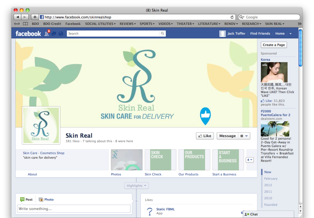This screenshot has height=218, width=314.
Task: Open the Highlights dropdown
Action: click(x=136, y=186)
